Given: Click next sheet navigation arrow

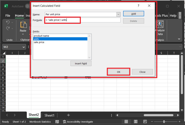Looking at the screenshot, I should pos(14,115).
